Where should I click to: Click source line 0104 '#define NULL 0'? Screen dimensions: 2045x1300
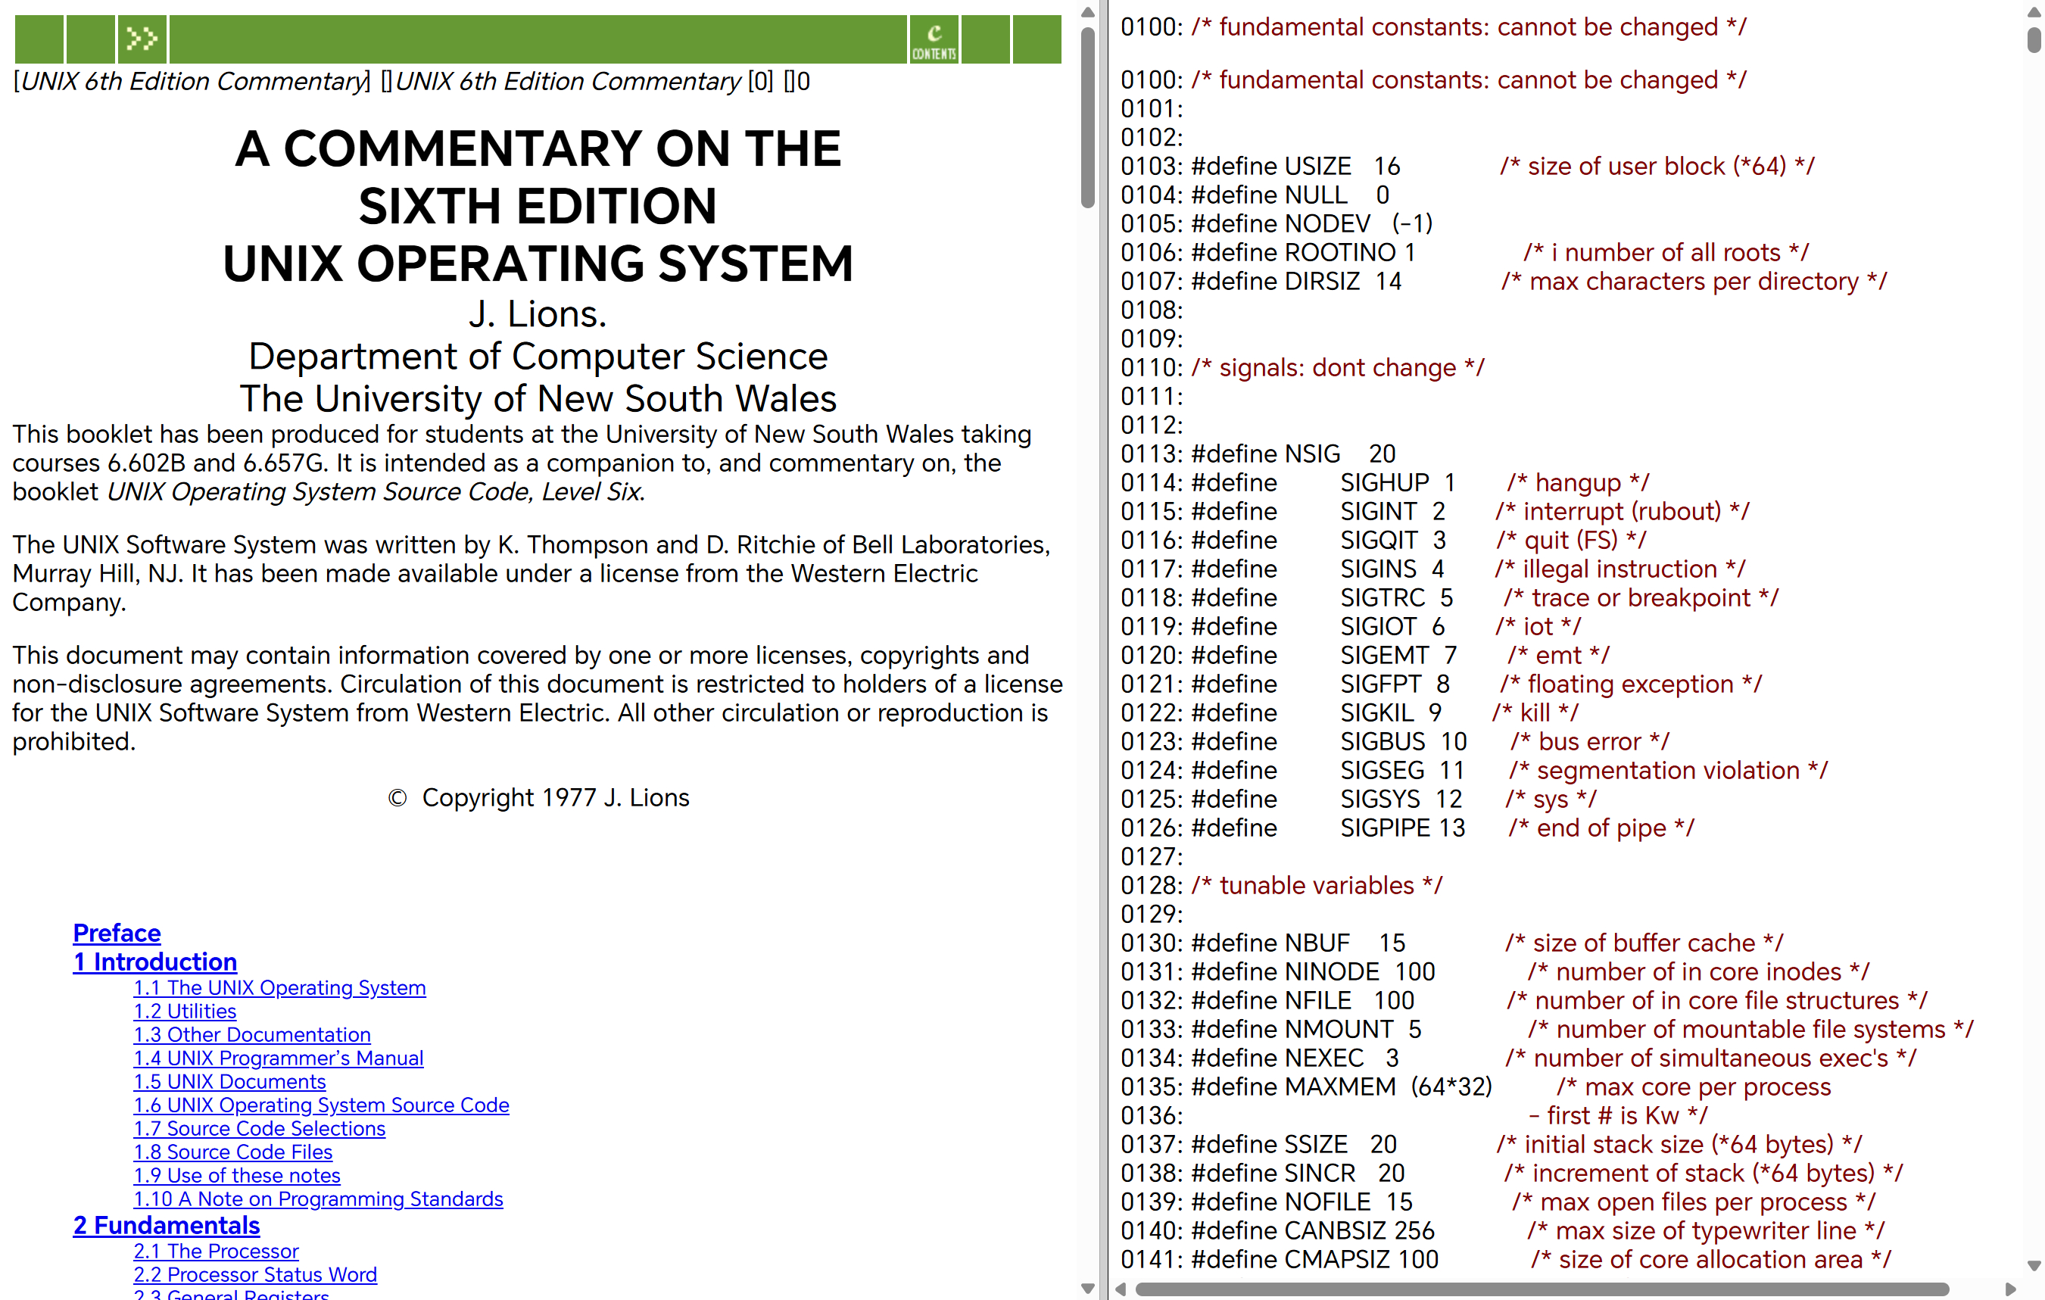click(1255, 195)
